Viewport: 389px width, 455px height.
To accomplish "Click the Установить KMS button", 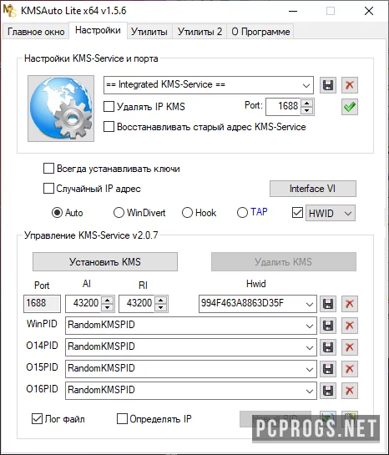I will point(105,262).
